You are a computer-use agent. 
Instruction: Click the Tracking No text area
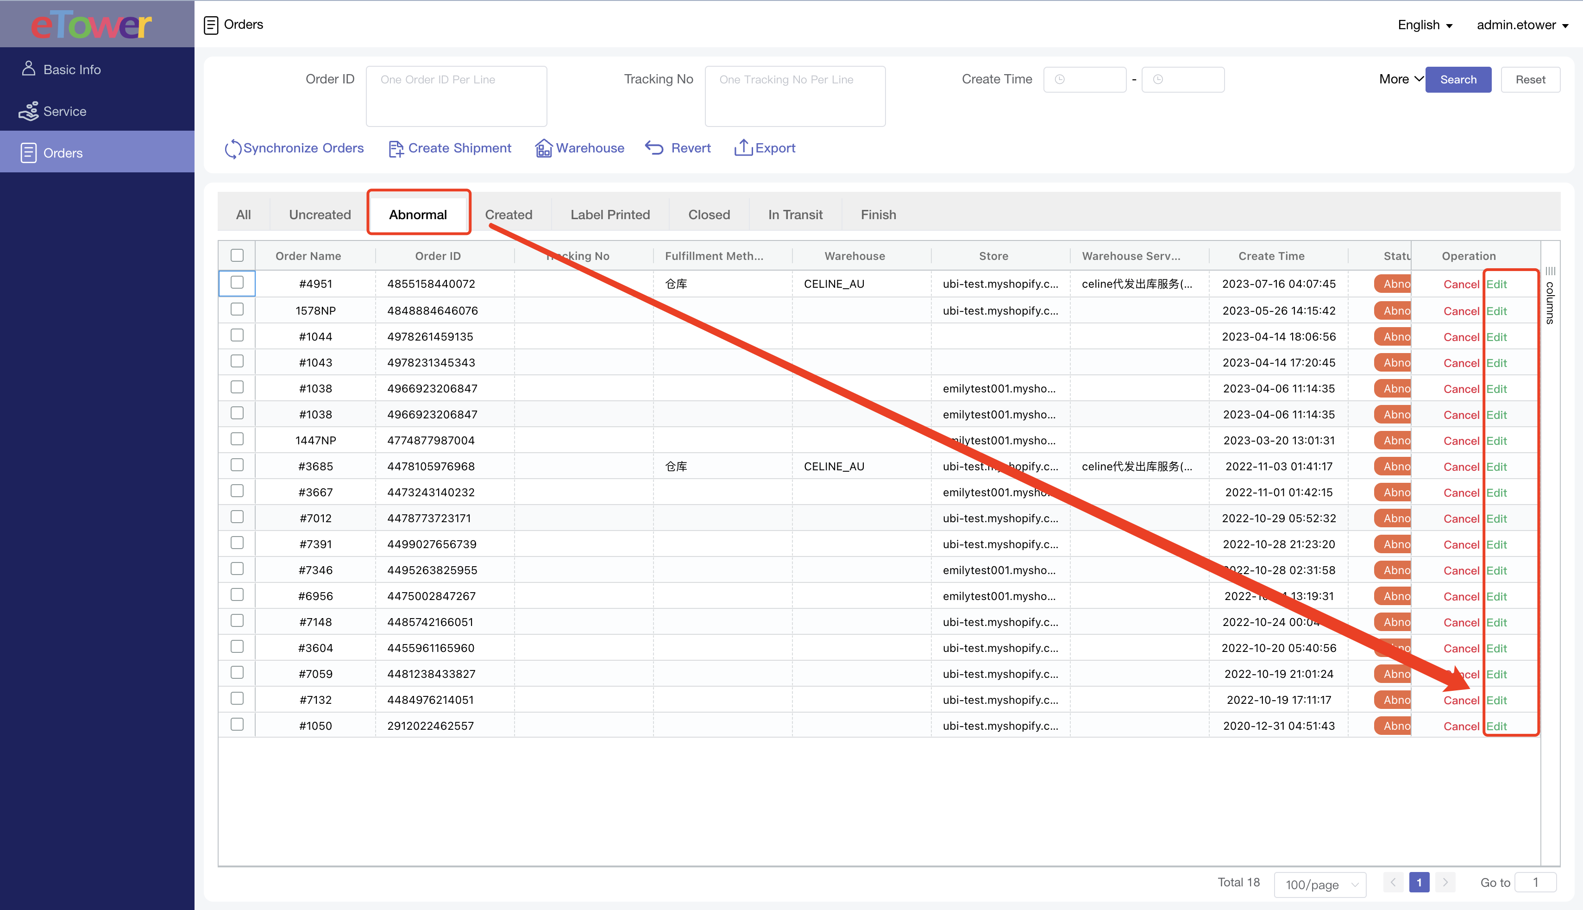point(795,96)
